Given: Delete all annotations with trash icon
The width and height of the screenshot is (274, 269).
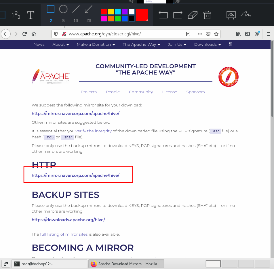Looking at the screenshot, I should click(207, 15).
